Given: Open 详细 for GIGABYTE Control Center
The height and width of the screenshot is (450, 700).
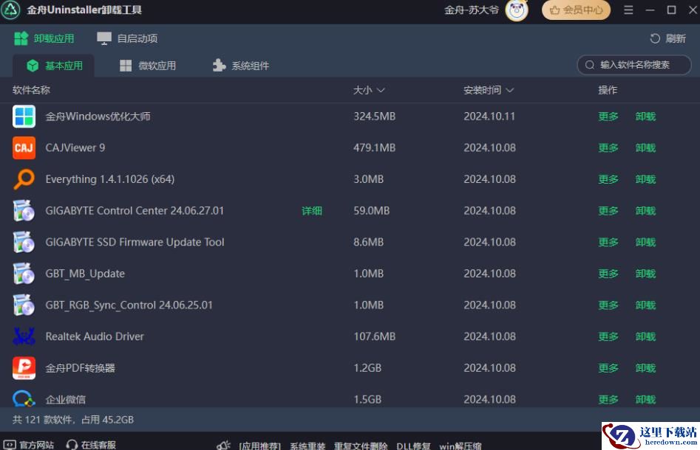Looking at the screenshot, I should coord(312,211).
